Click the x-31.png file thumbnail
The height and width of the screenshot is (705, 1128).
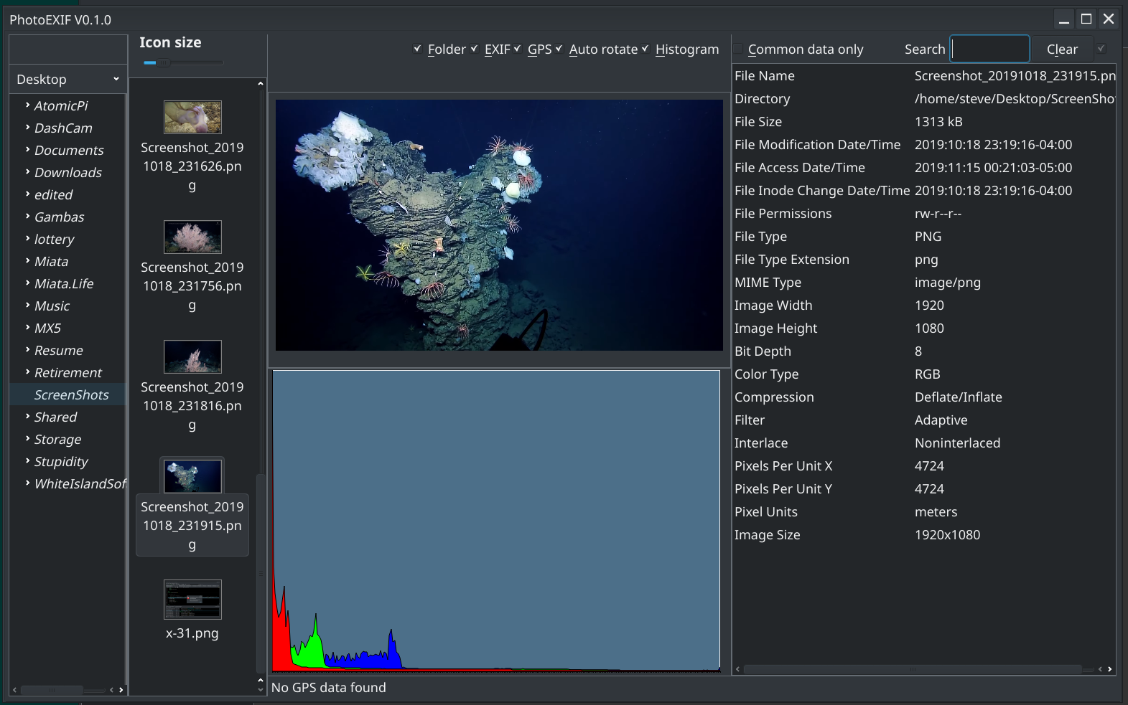pos(192,600)
